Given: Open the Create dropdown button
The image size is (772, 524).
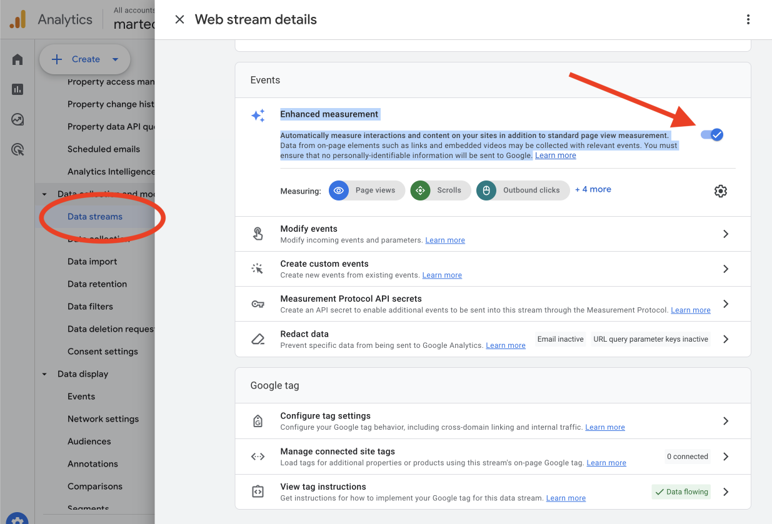Looking at the screenshot, I should 85,59.
